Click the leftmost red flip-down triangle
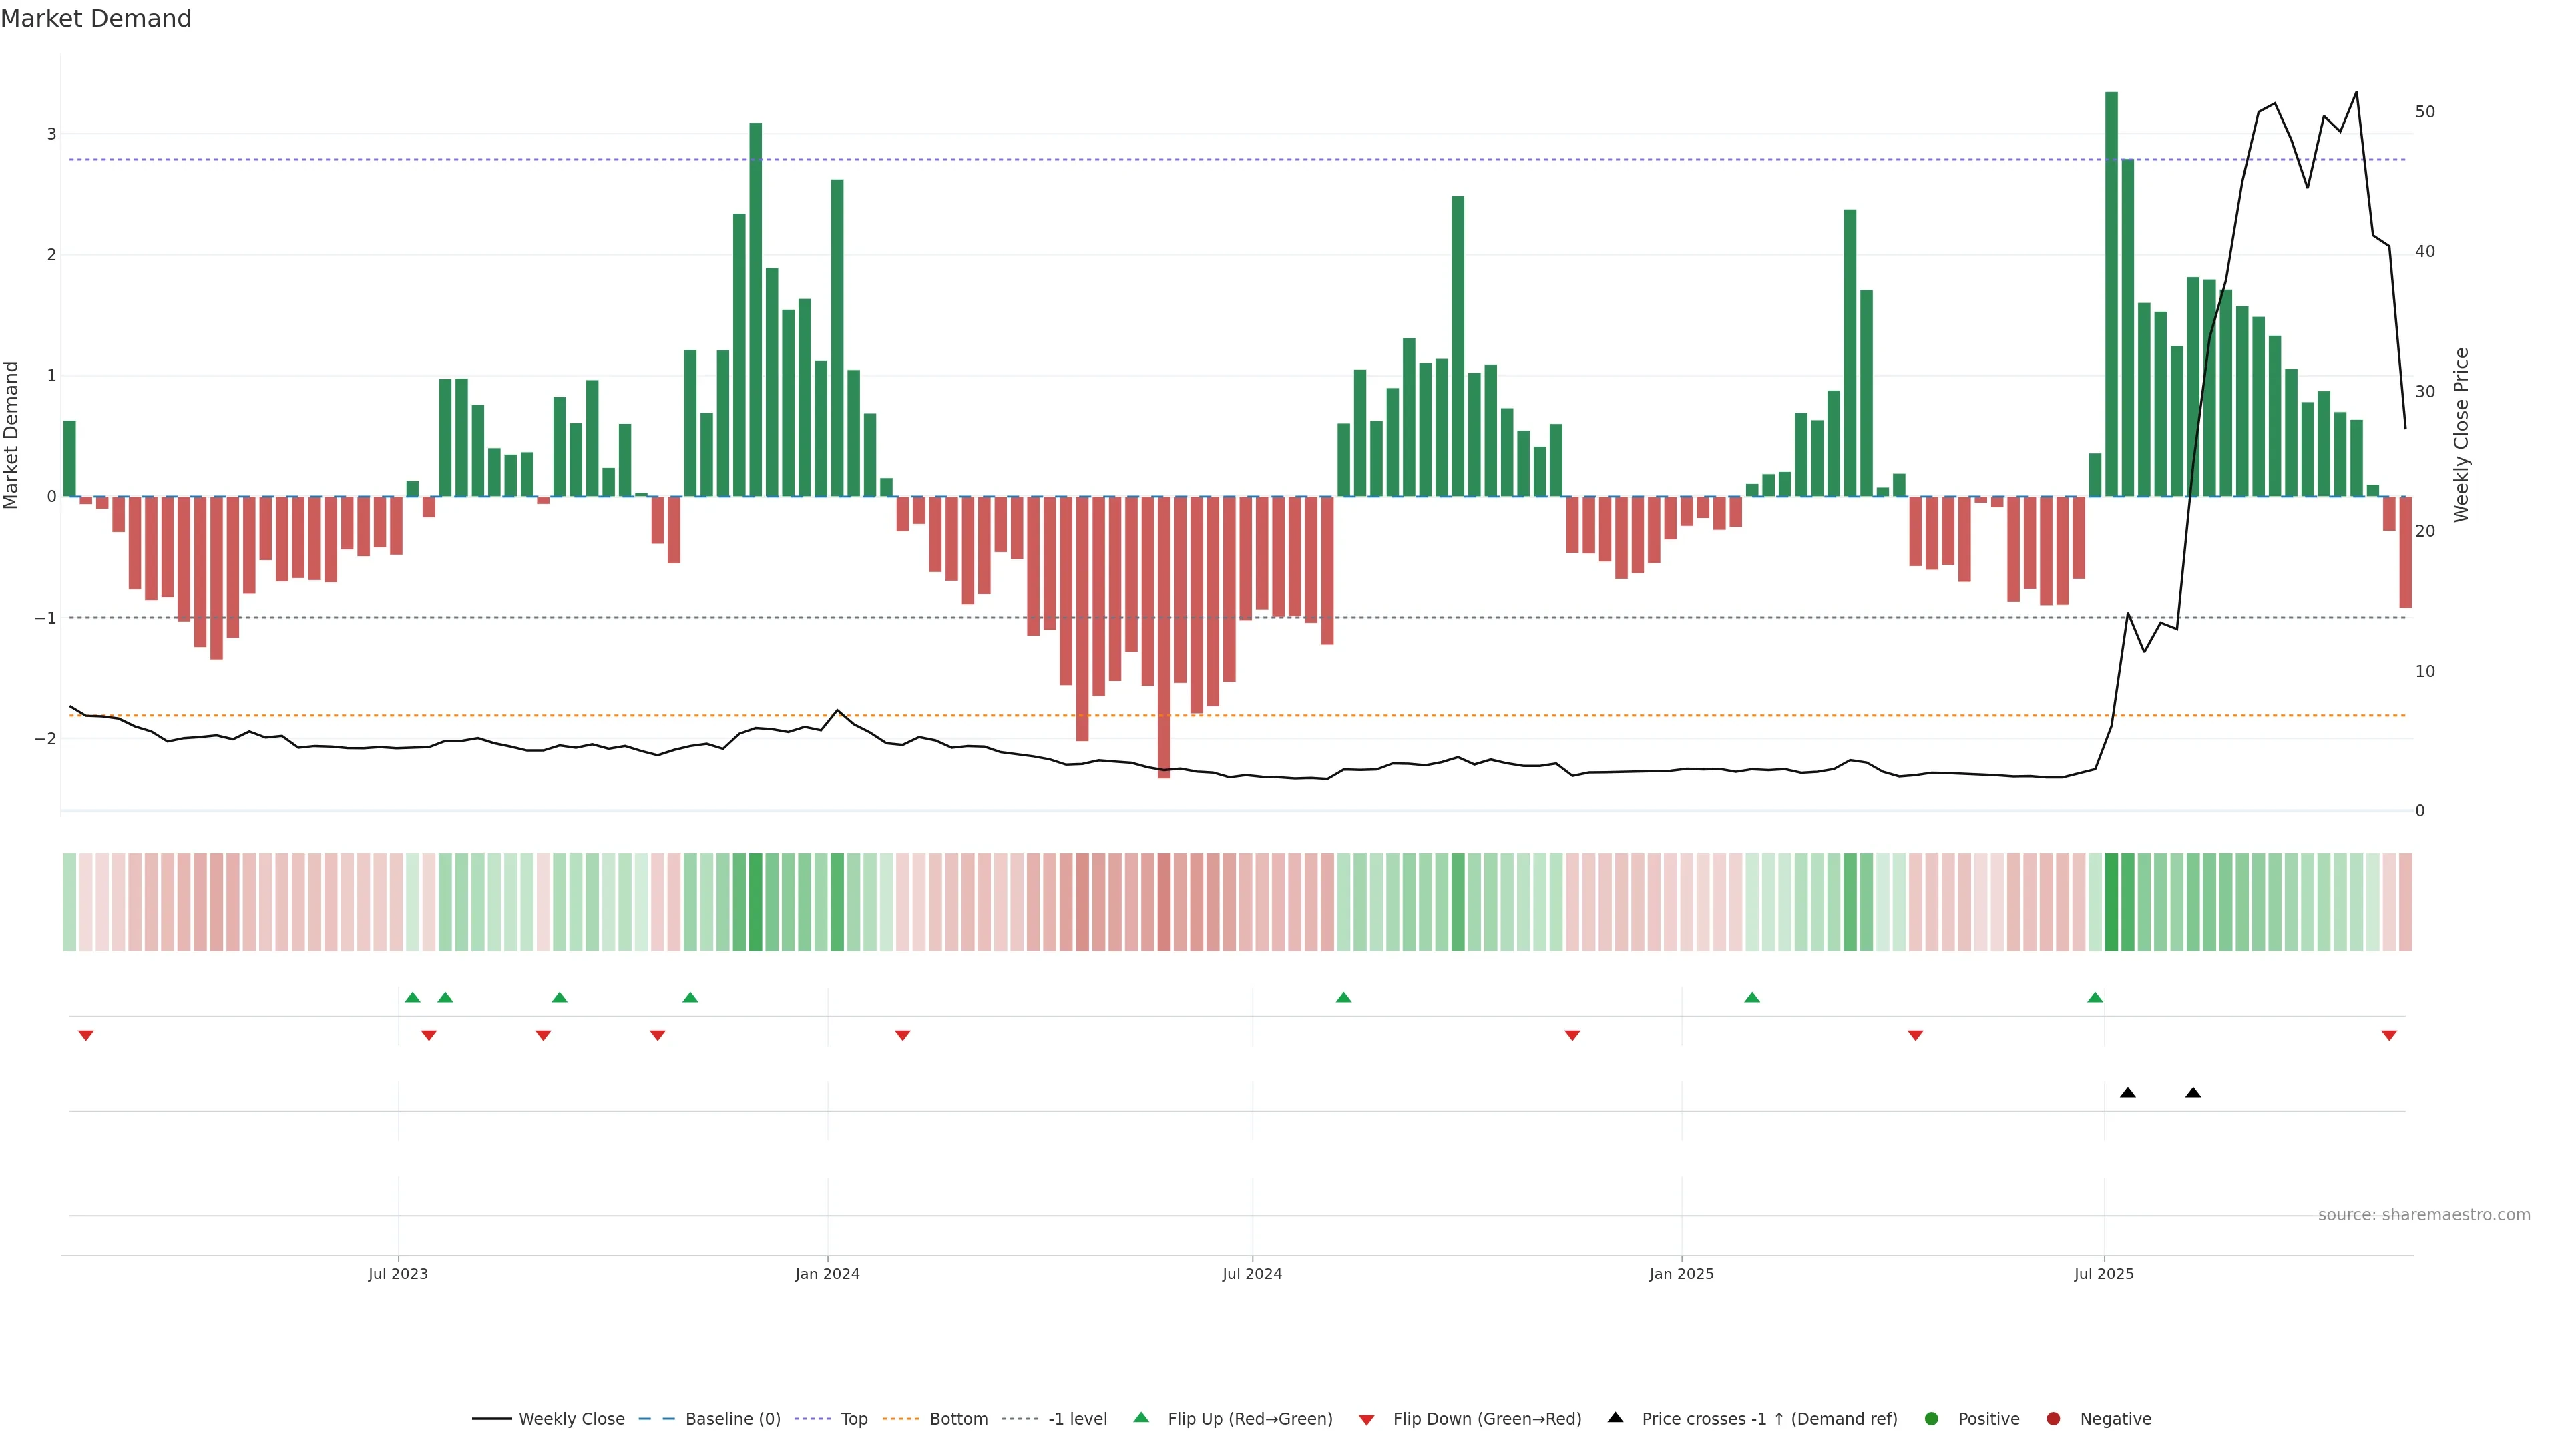2564x1442 pixels. click(85, 1036)
